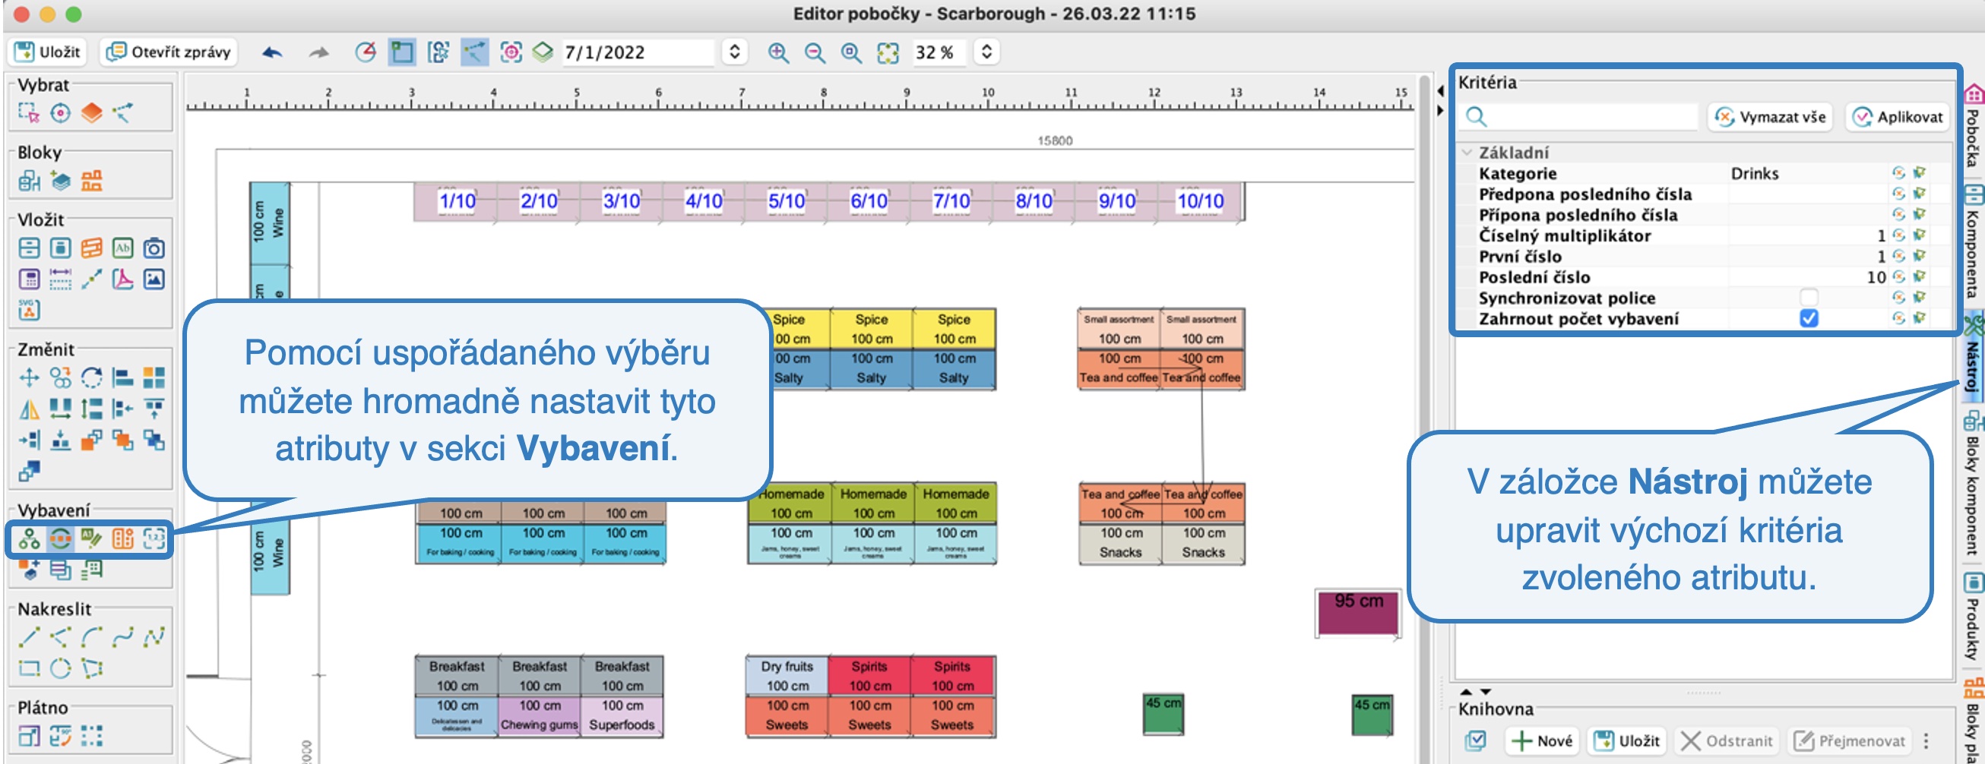The width and height of the screenshot is (1985, 764).
Task: Switch to the Komponenta side tab
Action: pos(1973,242)
